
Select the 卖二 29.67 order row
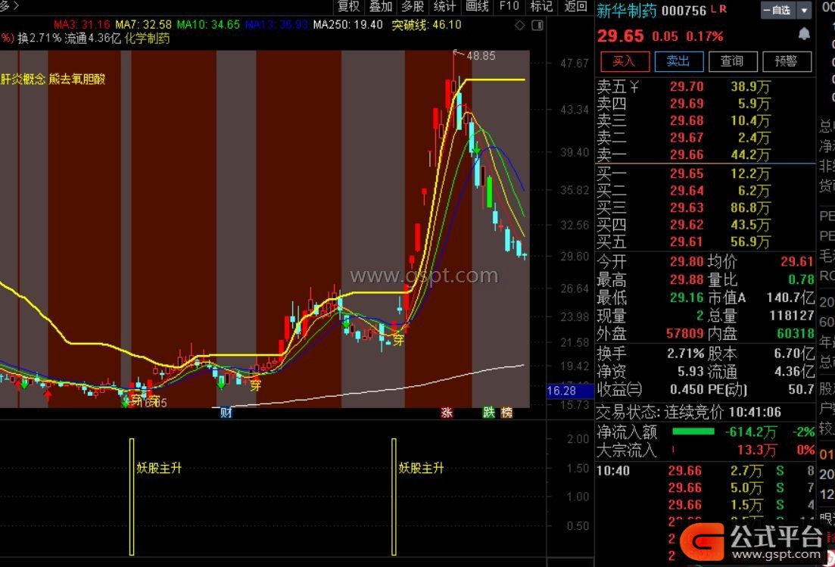(705, 137)
